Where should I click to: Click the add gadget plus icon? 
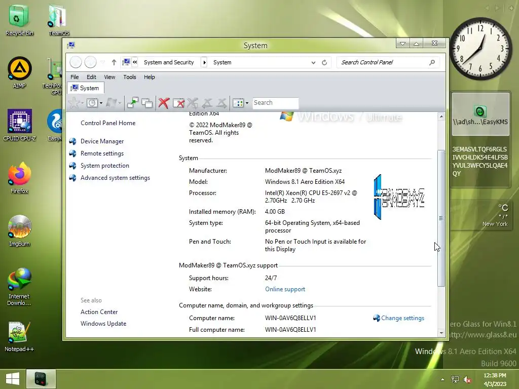pyautogui.click(x=511, y=8)
